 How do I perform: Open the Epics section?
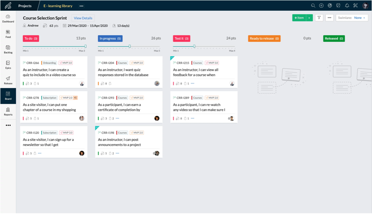coord(8,65)
